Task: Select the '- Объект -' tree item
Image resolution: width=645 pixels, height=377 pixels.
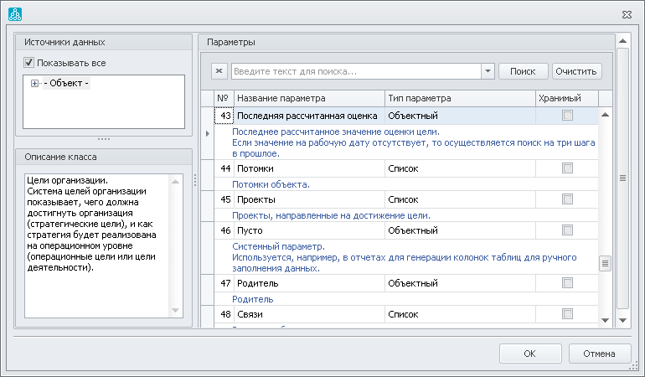Action: coord(66,83)
